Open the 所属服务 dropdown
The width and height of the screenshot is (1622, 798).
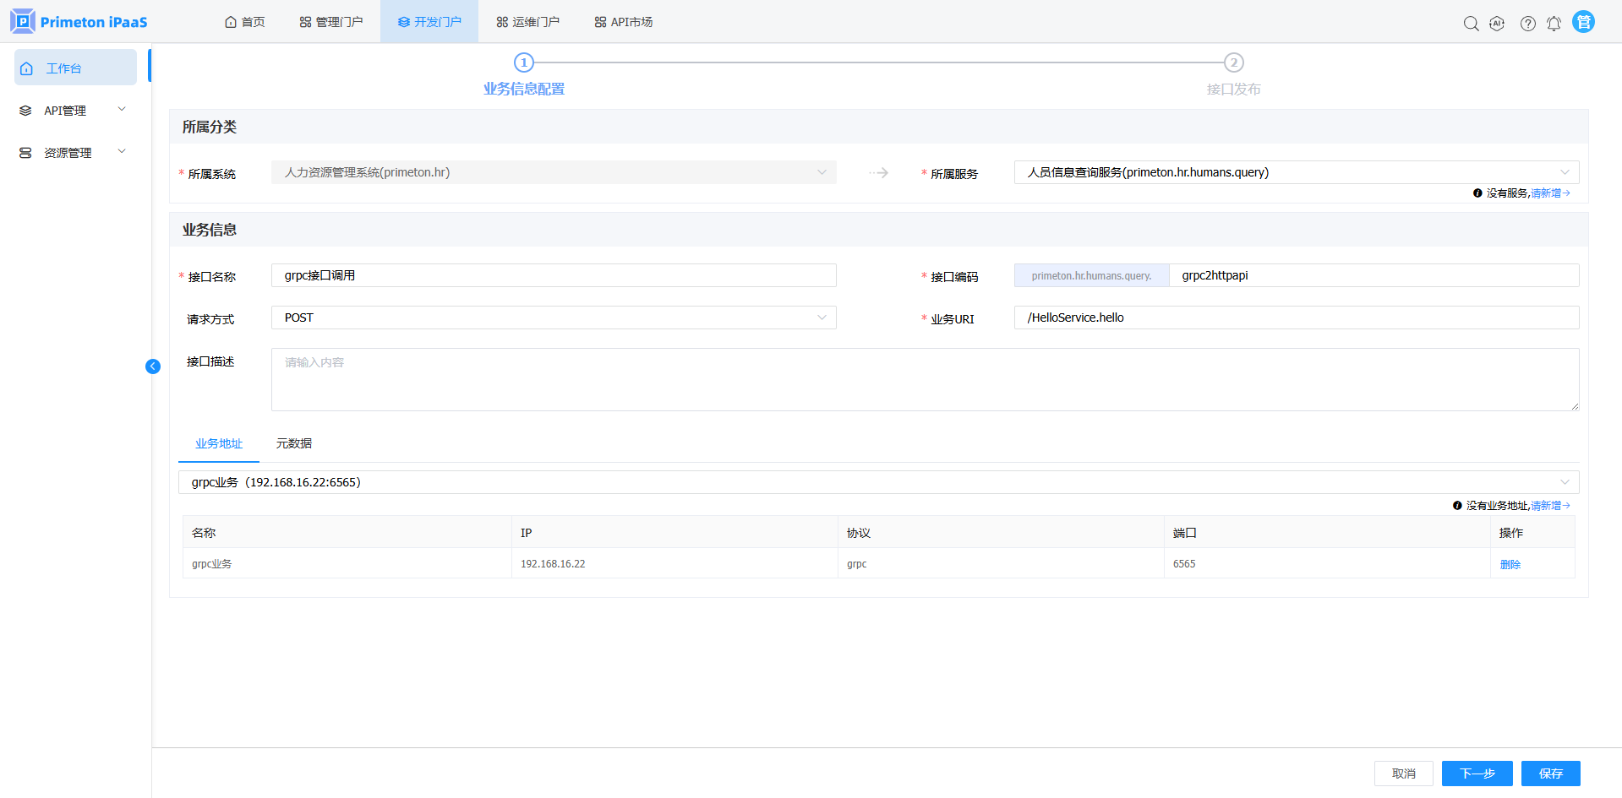click(1296, 172)
